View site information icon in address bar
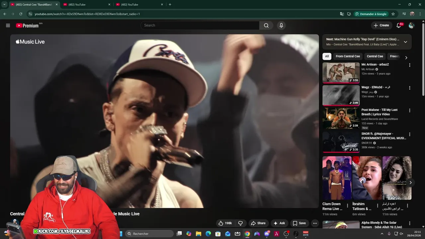The image size is (425, 239). click(30, 14)
